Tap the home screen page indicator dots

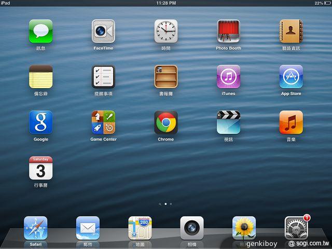click(x=165, y=204)
